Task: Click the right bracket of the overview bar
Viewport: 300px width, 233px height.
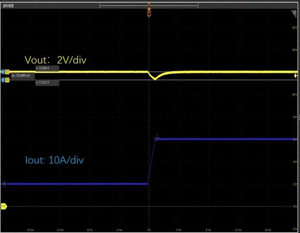Action: pos(198,6)
